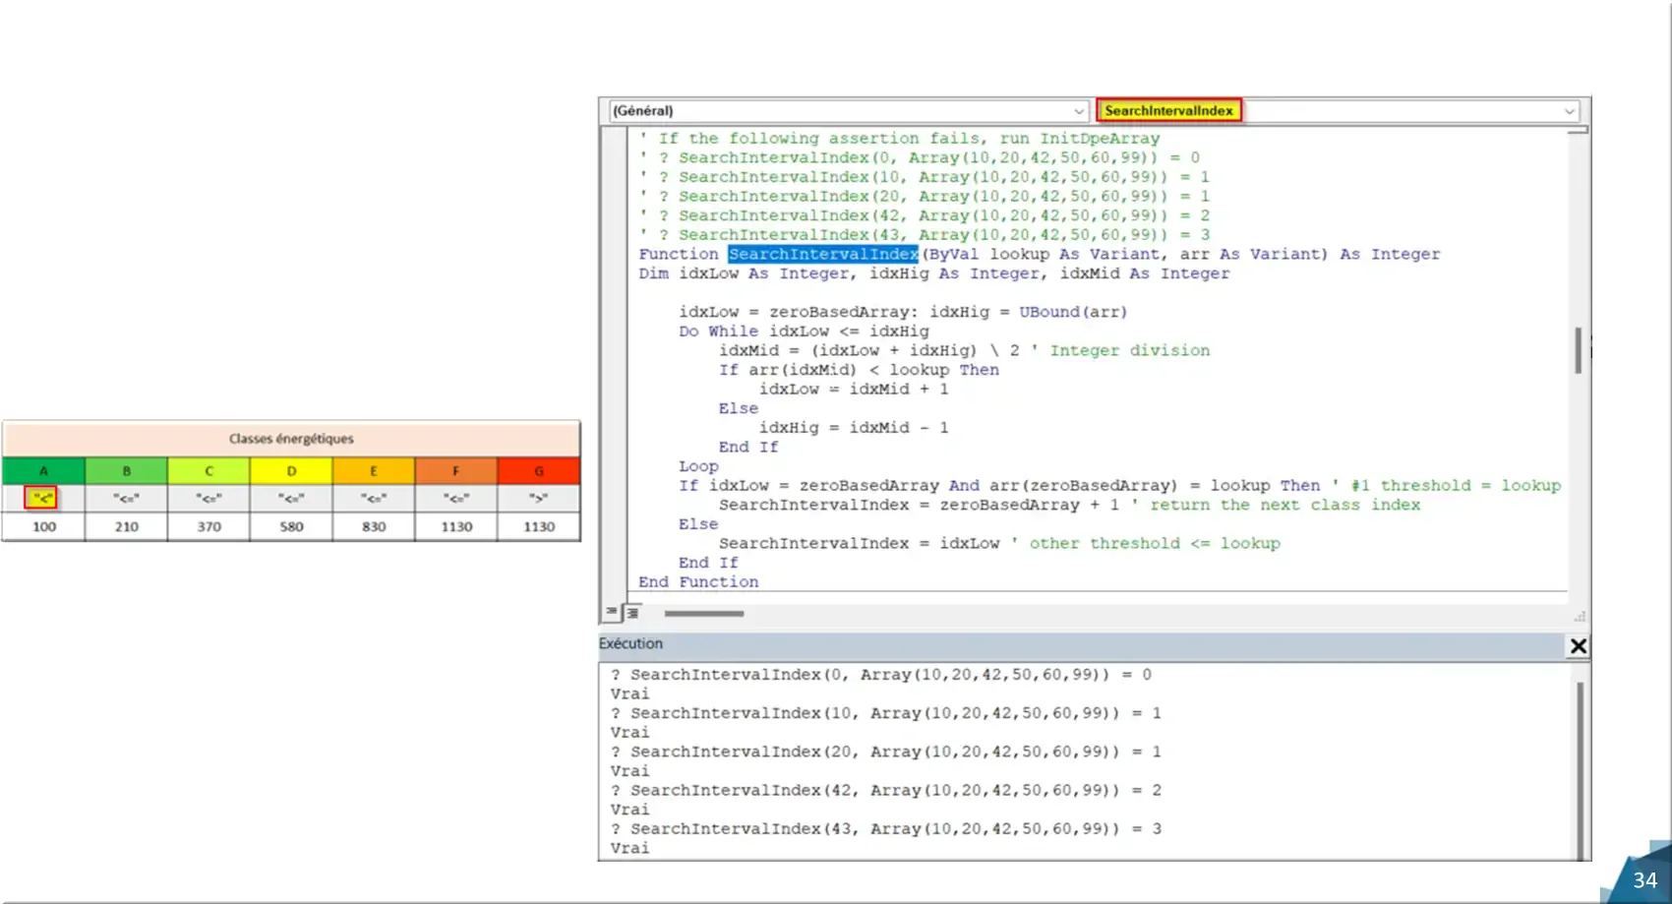Image resolution: width=1672 pixels, height=904 pixels.
Task: Click the "idxHig = idxMid - 1" line
Action: tap(854, 427)
